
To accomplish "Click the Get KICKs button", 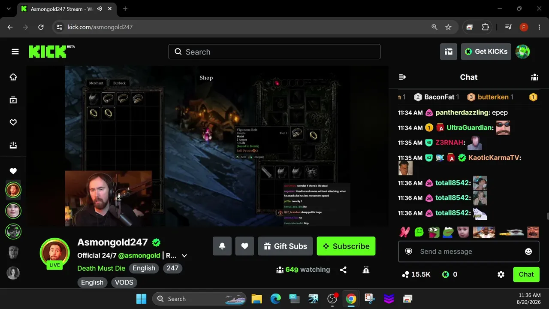I will point(486,51).
